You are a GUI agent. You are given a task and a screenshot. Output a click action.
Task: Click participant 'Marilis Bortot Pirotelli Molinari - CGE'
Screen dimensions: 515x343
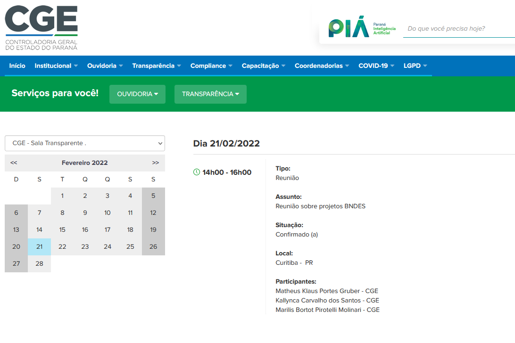pyautogui.click(x=327, y=310)
